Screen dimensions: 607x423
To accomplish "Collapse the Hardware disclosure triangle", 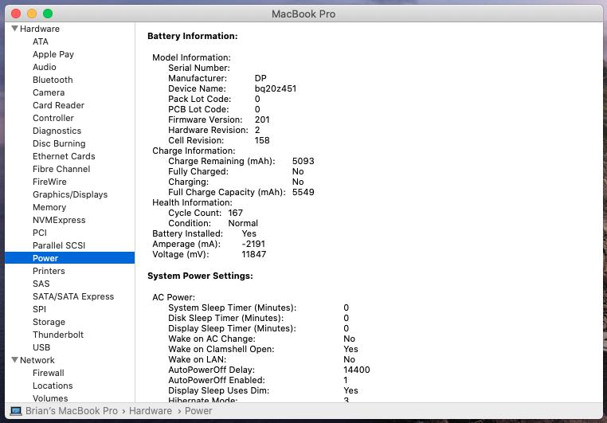I will point(14,29).
